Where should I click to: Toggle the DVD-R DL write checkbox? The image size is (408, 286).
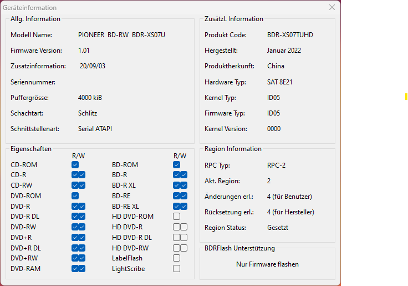pyautogui.click(x=82, y=217)
